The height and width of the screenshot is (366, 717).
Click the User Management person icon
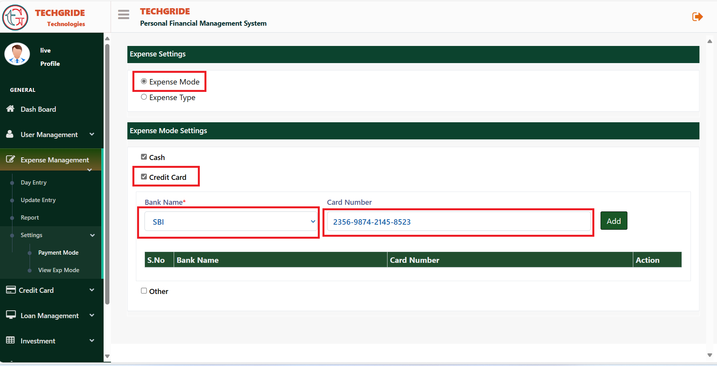click(10, 134)
